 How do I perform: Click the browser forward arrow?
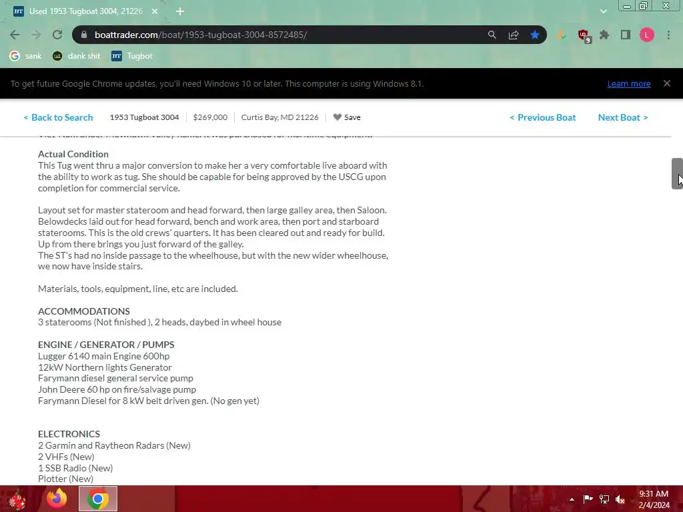36,35
